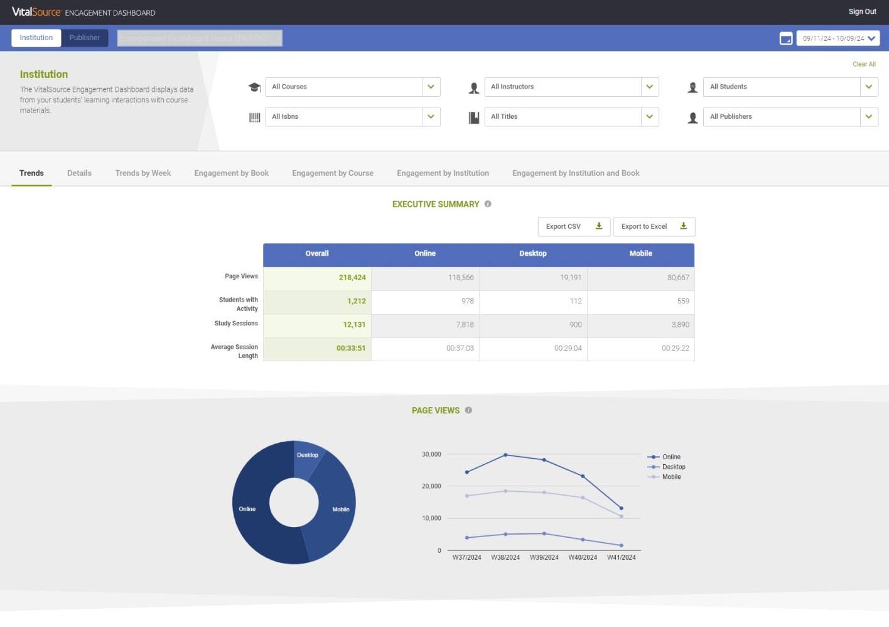Click overall page views value 218,424
Viewport: 889px width, 627px height.
[352, 278]
